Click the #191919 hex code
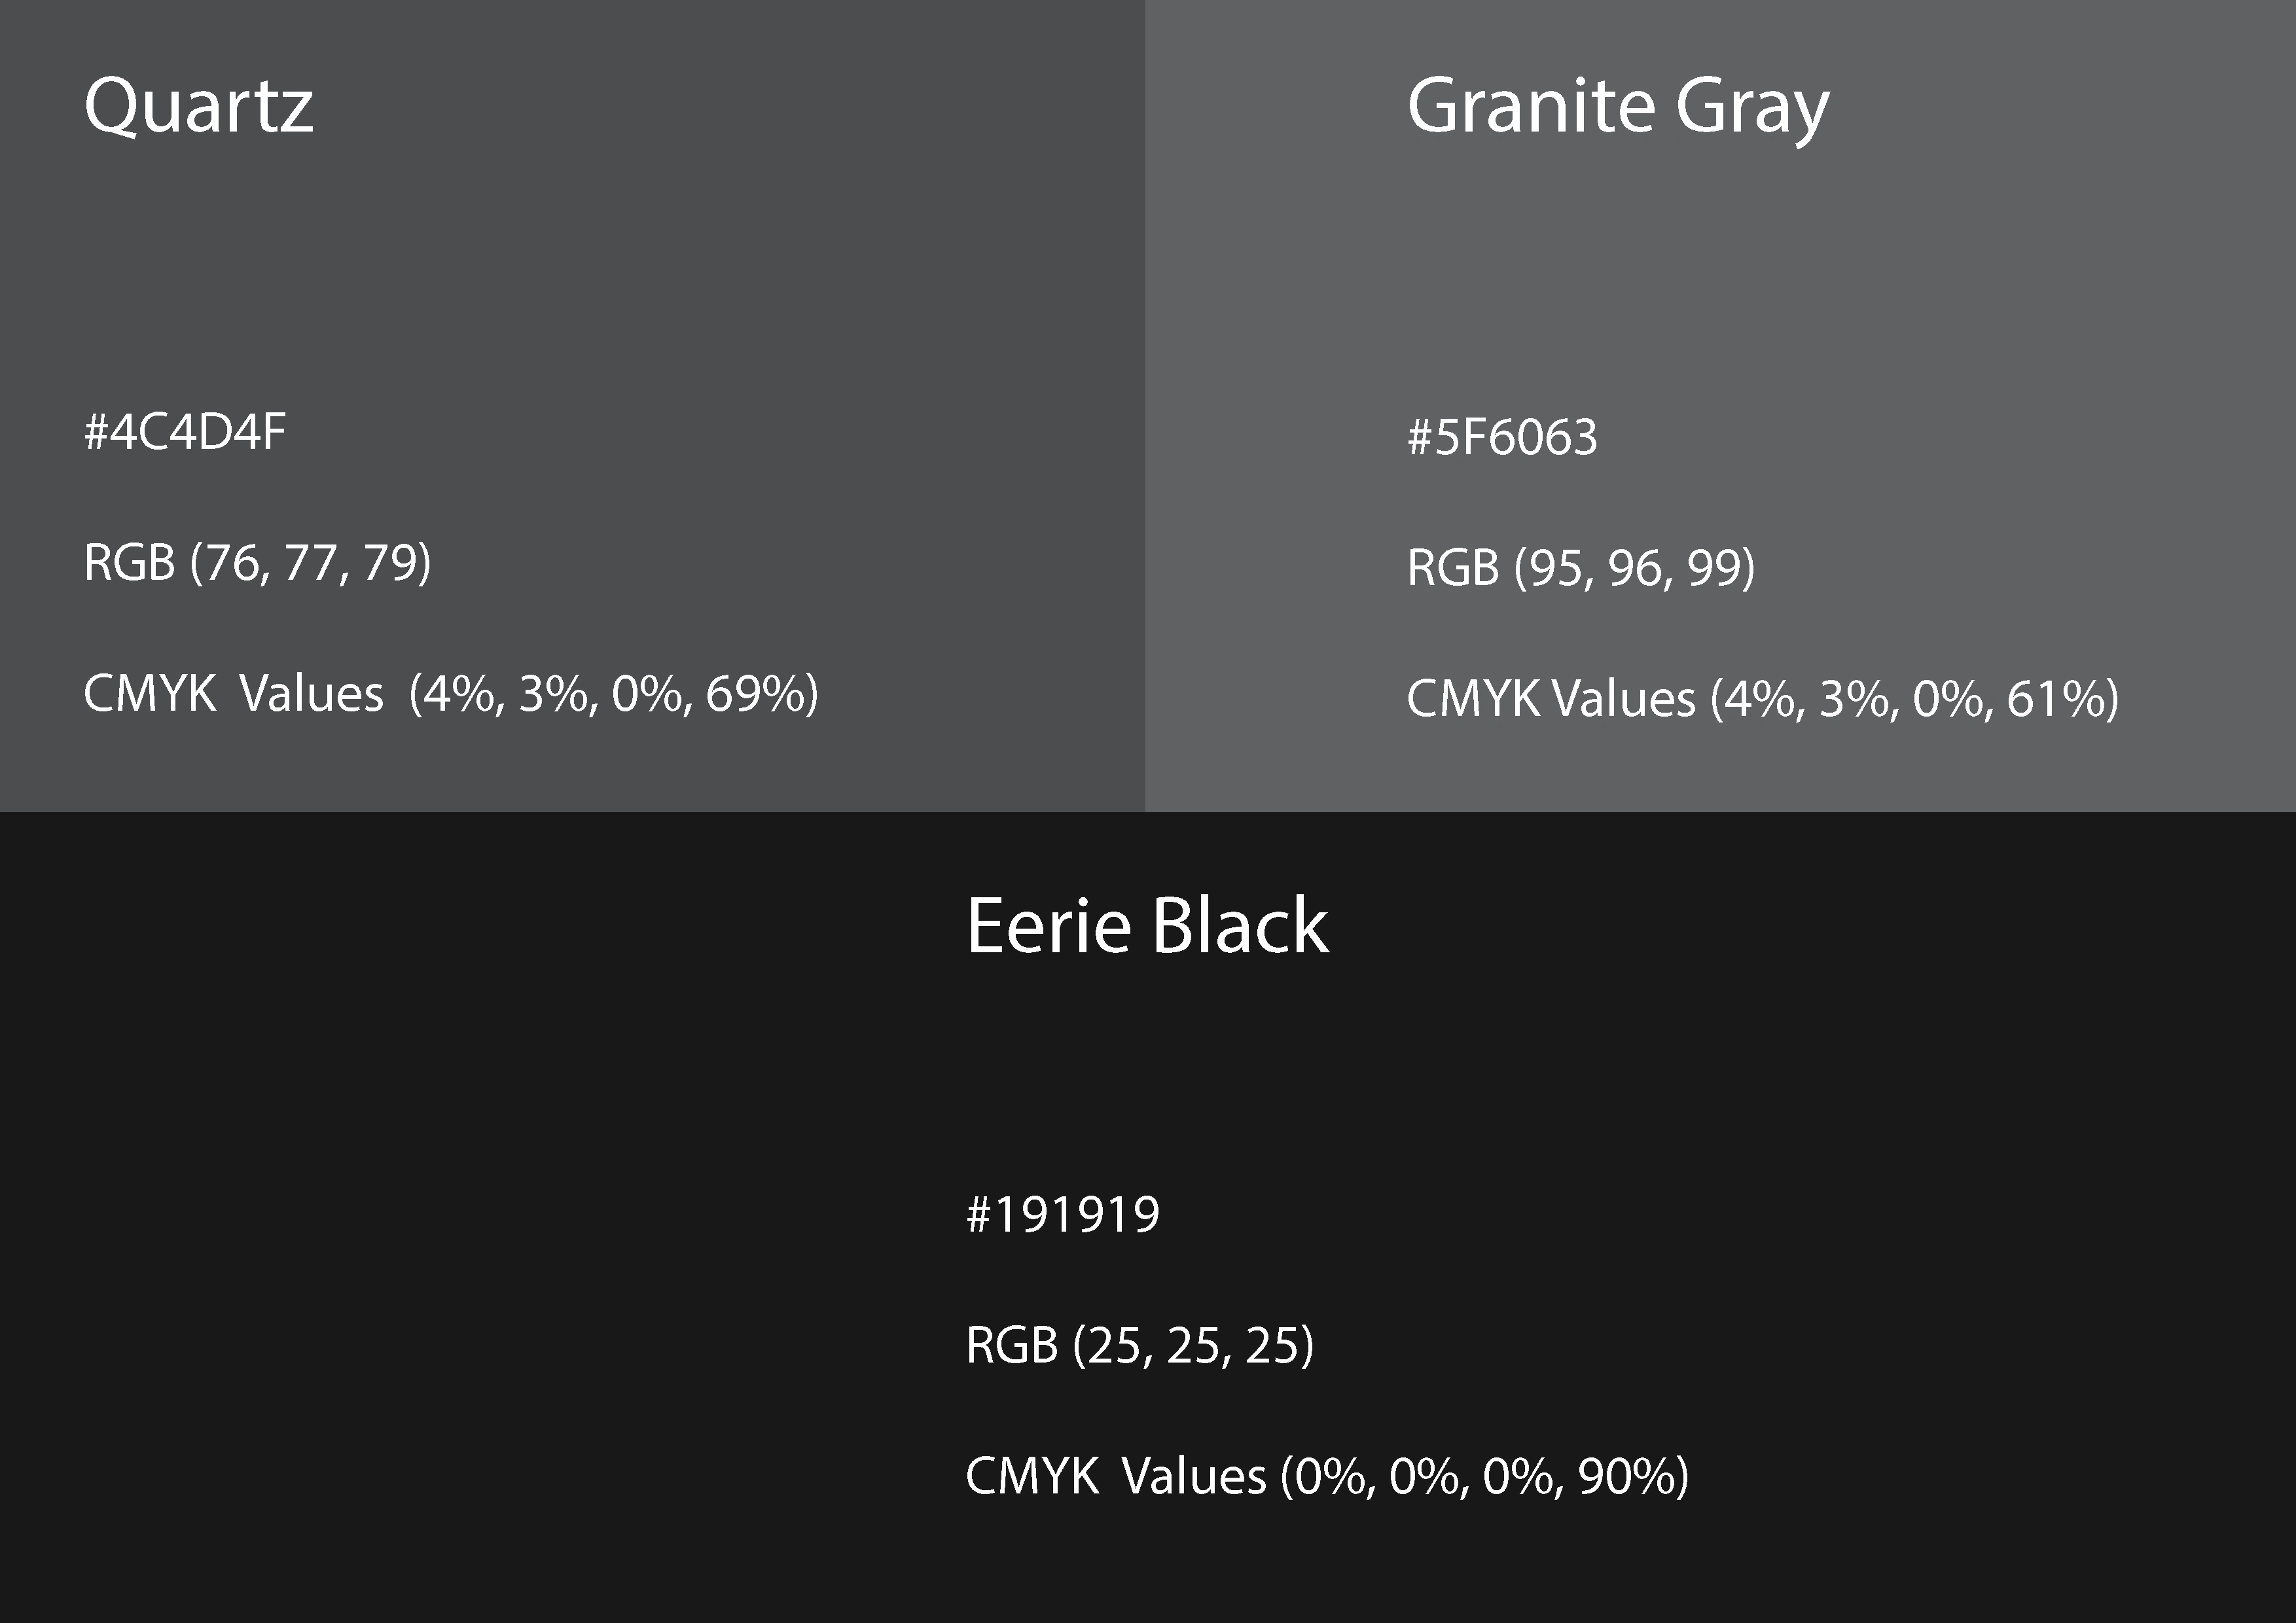 (1062, 1215)
